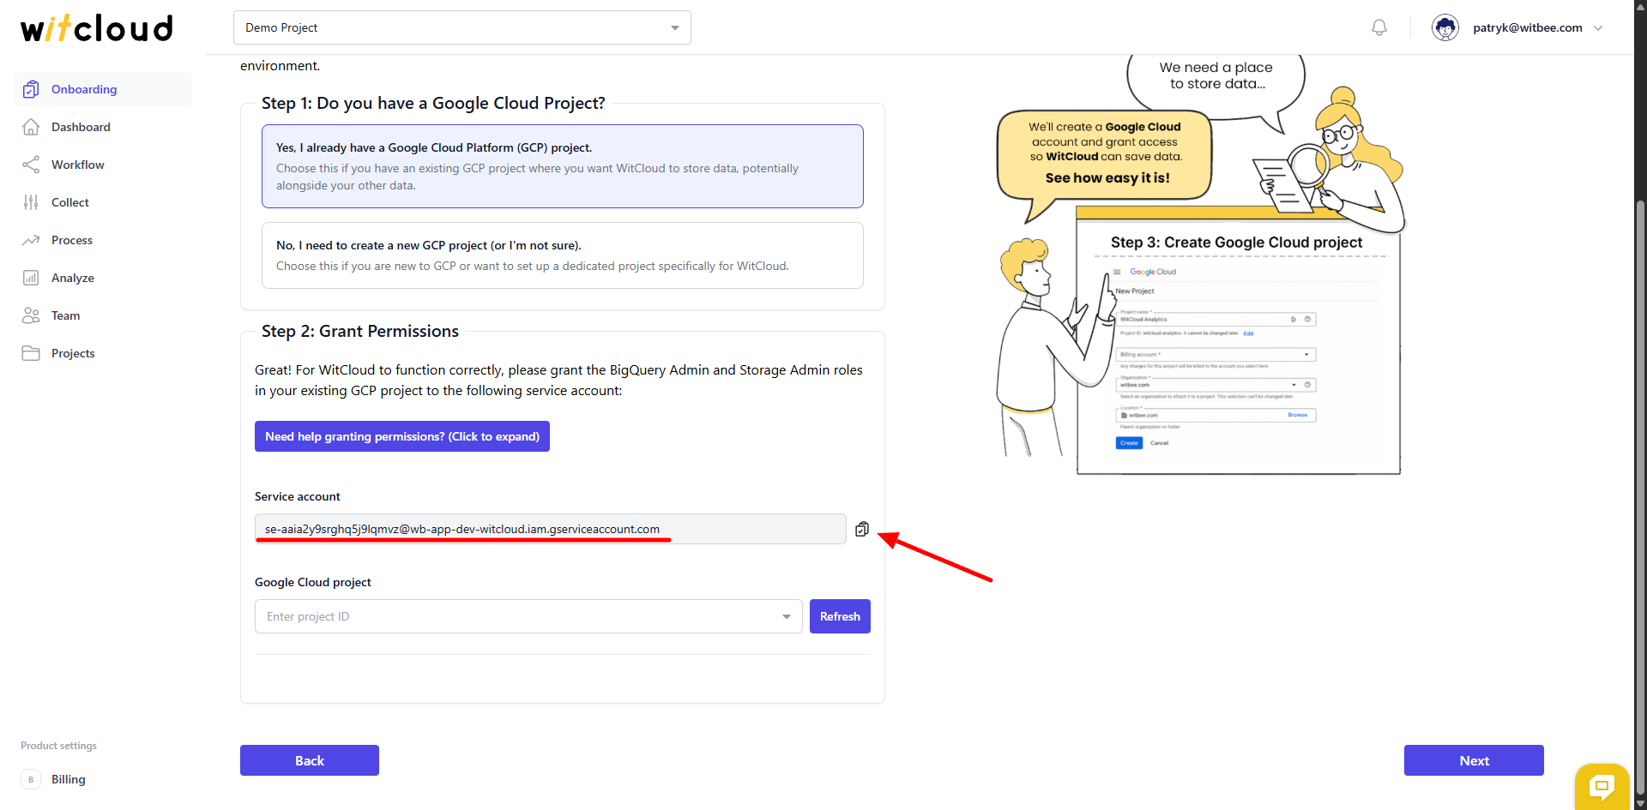The height and width of the screenshot is (810, 1647).
Task: Click 'Step 2: Grant Permissions' heading
Action: [x=360, y=331]
